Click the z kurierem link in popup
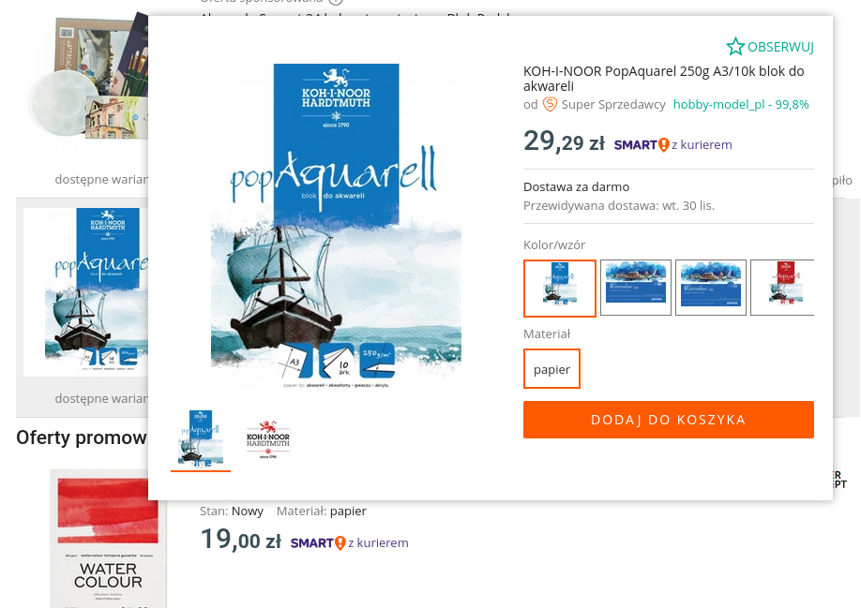Viewport: 861px width, 608px height. click(x=702, y=144)
